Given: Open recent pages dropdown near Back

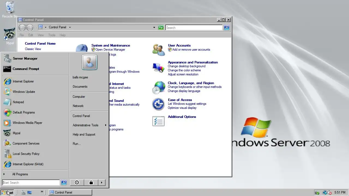Looking at the screenshot, I should coord(35,27).
